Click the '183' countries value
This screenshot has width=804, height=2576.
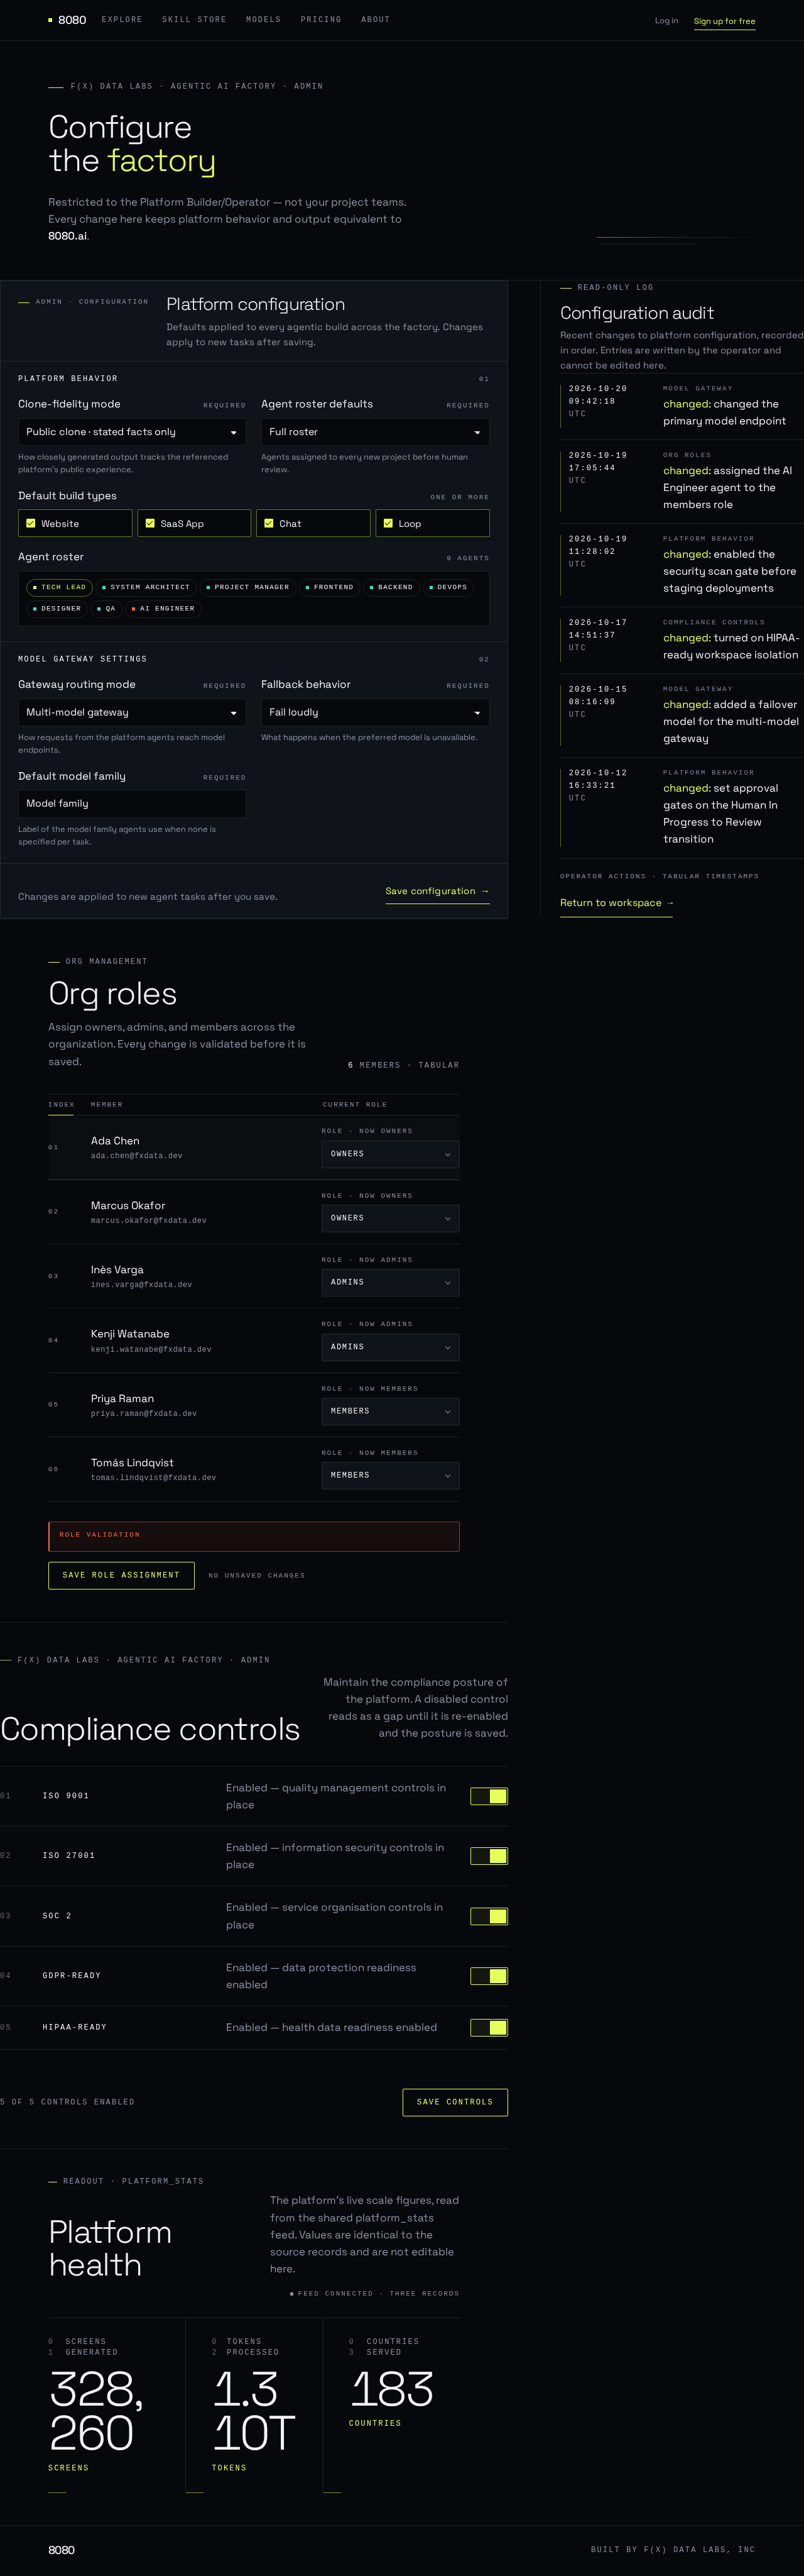click(391, 2389)
